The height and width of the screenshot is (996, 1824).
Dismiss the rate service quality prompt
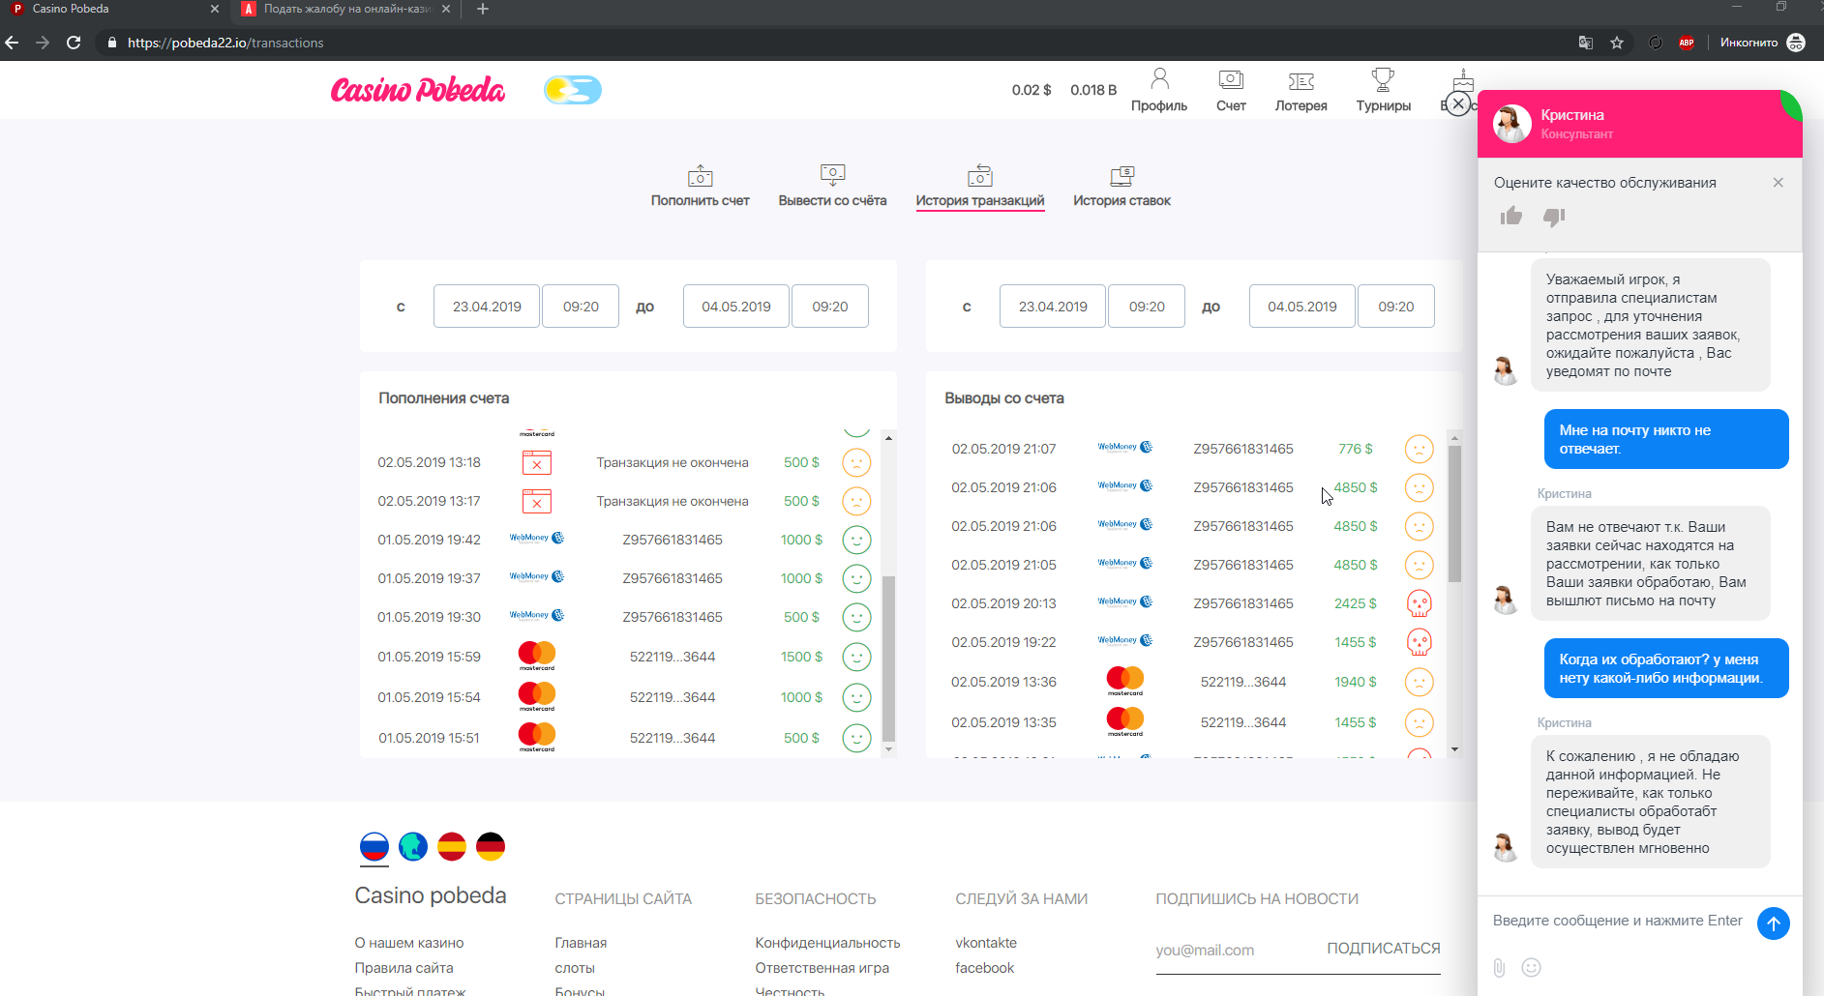pos(1778,183)
